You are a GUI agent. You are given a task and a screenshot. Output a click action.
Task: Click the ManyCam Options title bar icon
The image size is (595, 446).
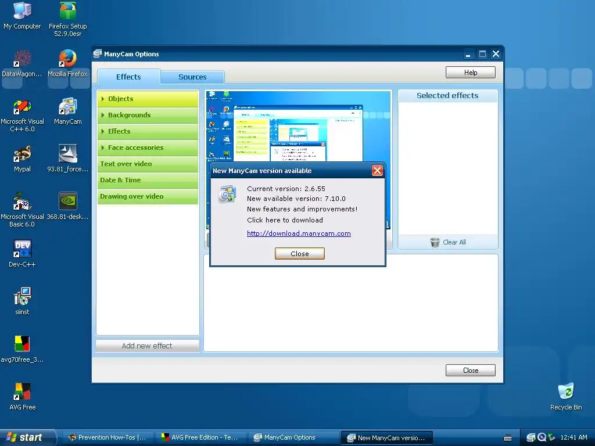(98, 54)
